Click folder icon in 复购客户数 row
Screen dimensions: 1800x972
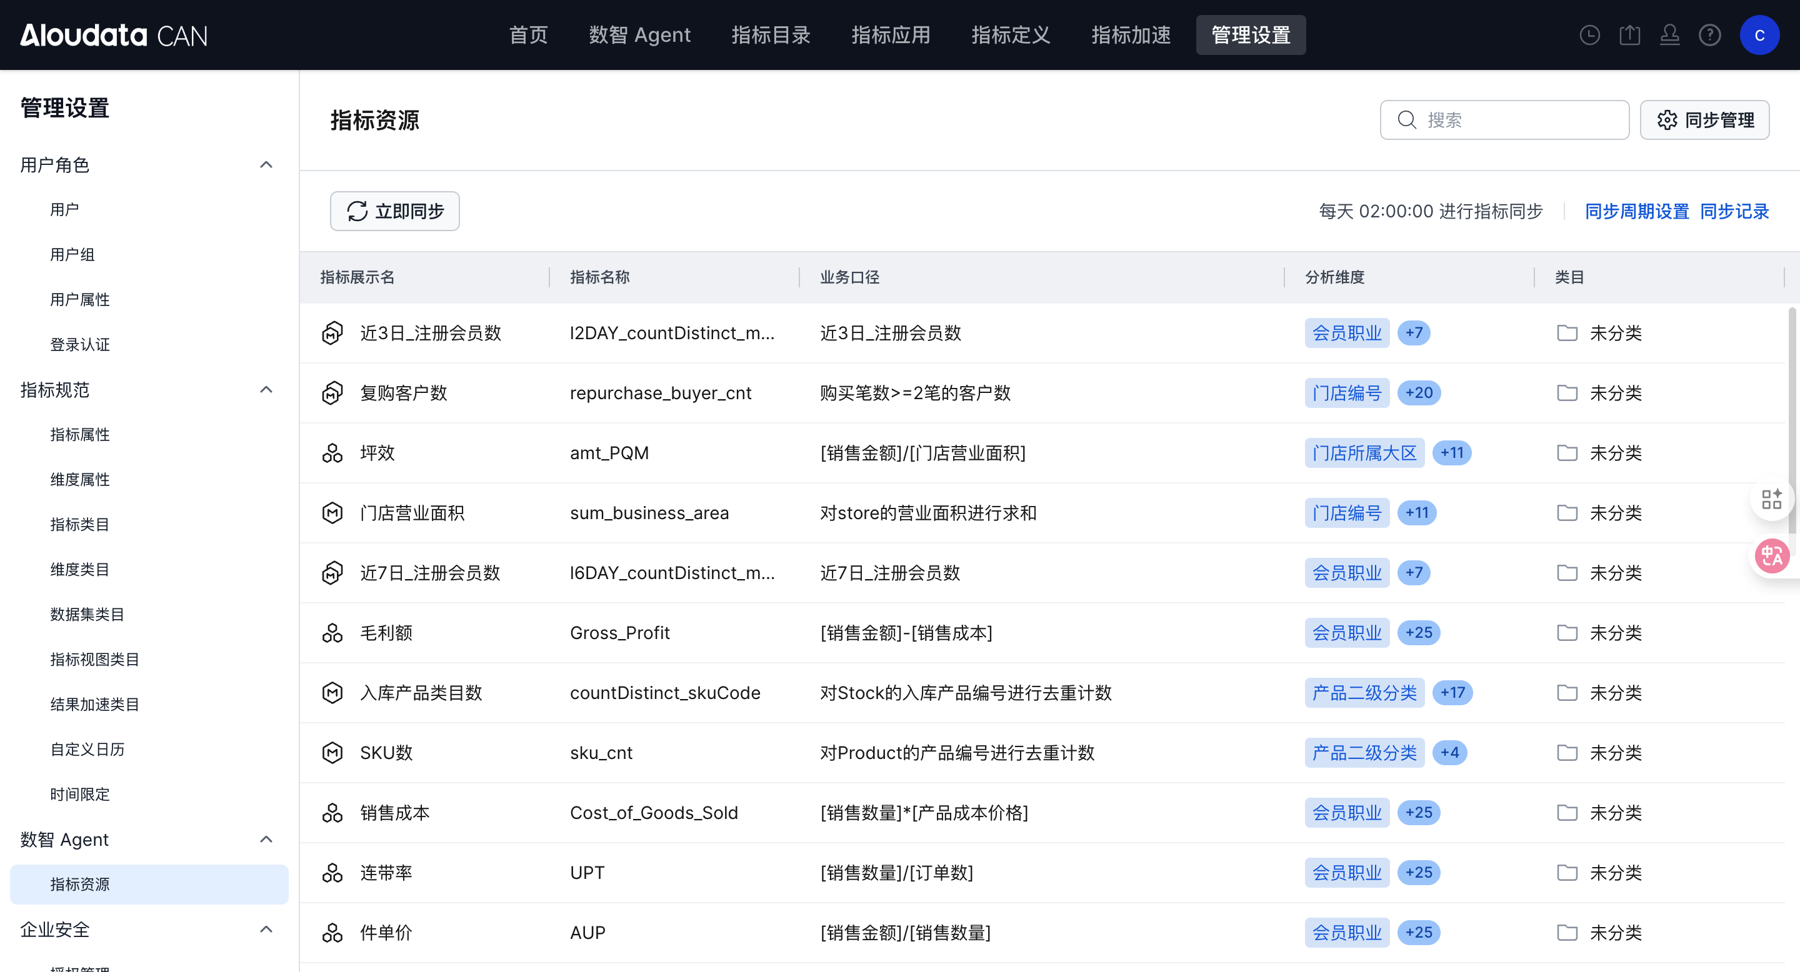click(1567, 392)
